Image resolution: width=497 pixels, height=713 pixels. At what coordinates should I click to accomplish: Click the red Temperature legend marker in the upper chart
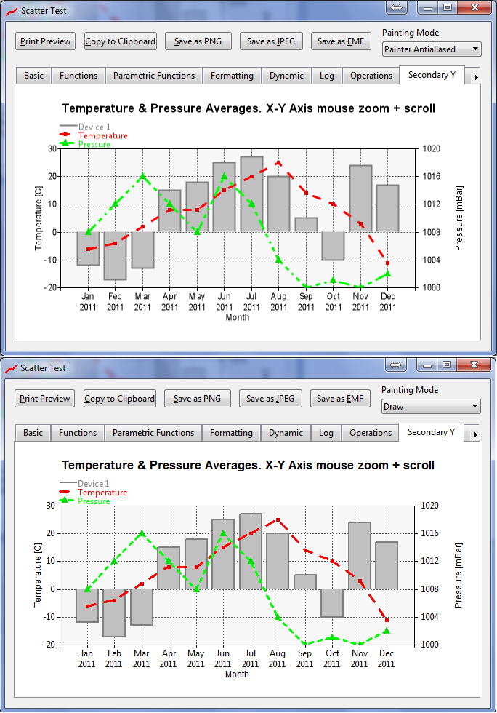(x=68, y=135)
